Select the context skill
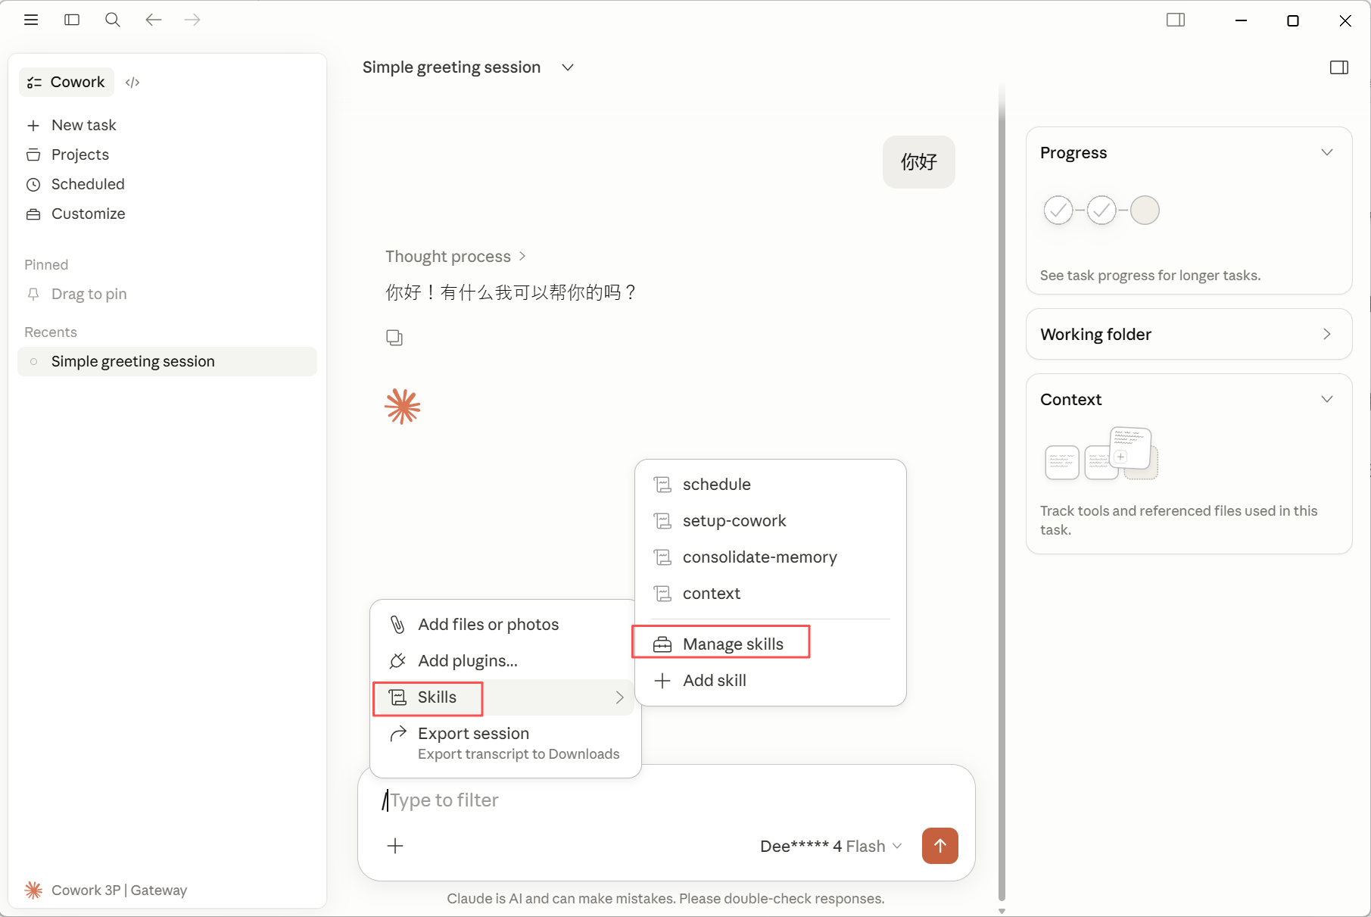The image size is (1371, 917). [771, 594]
